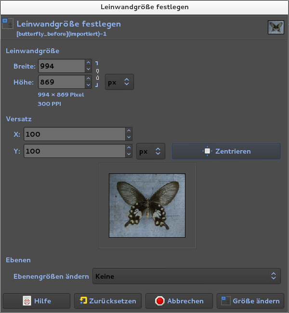
Task: Open the offset px unit dropdown
Action: 151,151
